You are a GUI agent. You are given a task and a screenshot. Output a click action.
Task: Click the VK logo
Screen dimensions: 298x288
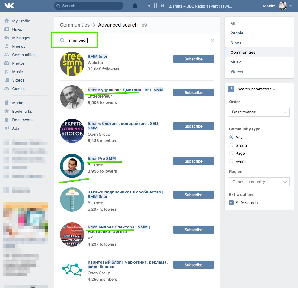coord(9,6)
